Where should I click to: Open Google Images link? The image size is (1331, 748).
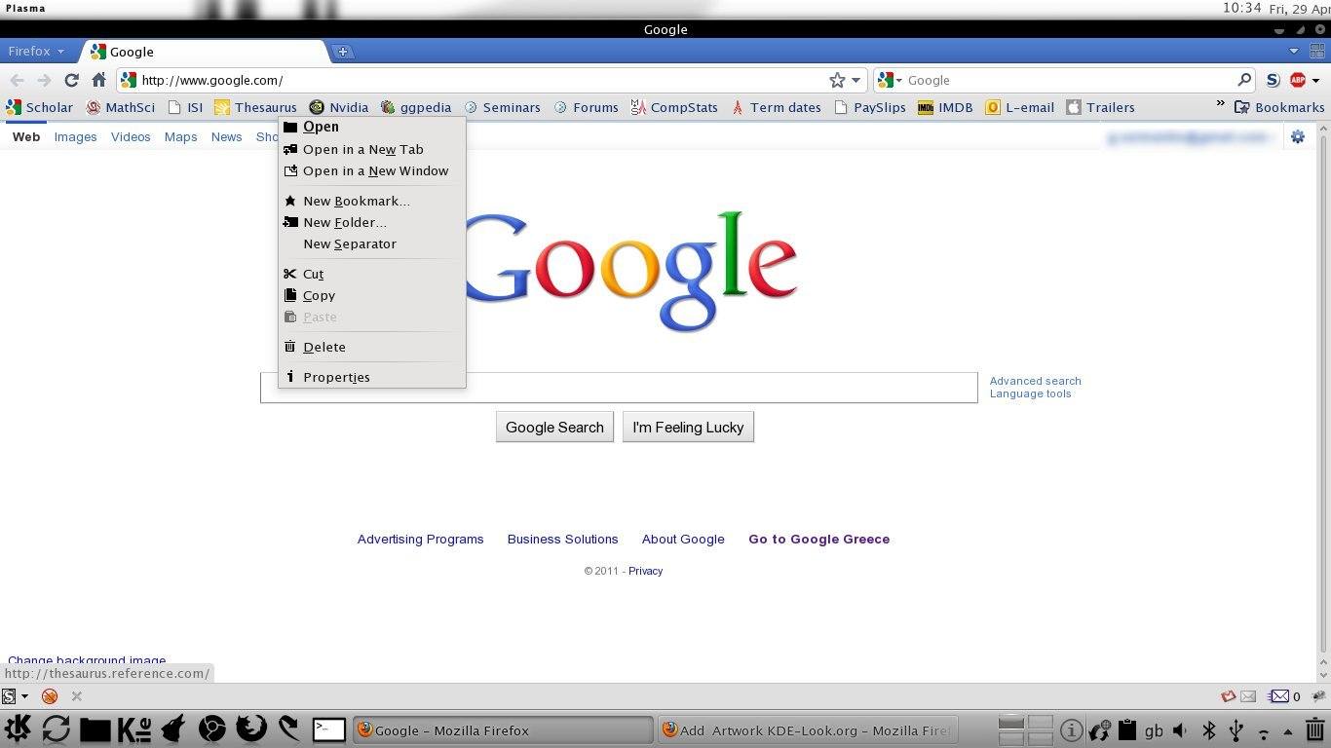75,136
